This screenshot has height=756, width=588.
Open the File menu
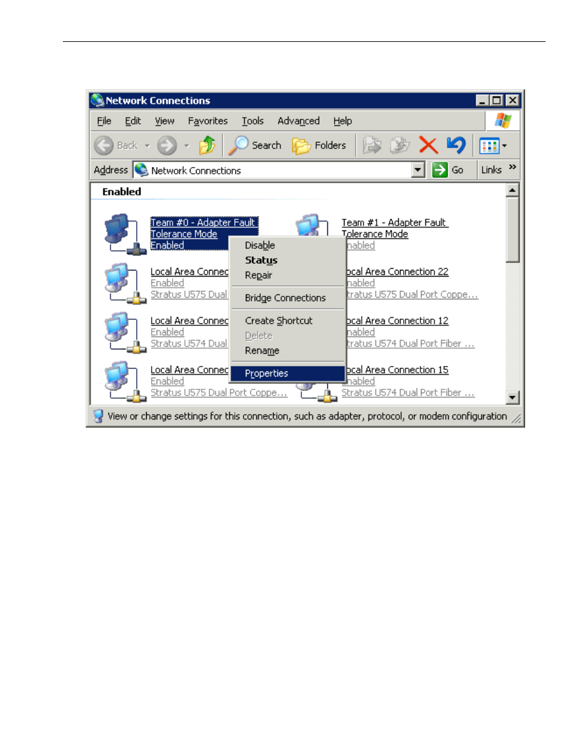[x=104, y=121]
